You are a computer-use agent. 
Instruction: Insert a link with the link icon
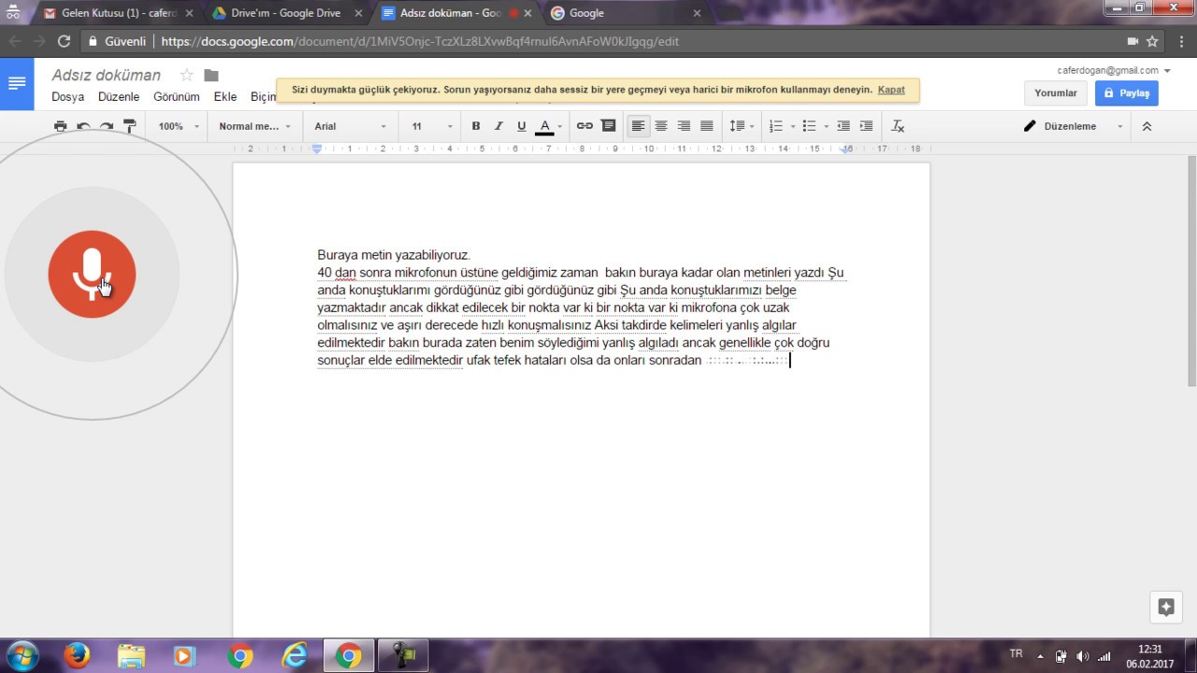[x=584, y=126]
